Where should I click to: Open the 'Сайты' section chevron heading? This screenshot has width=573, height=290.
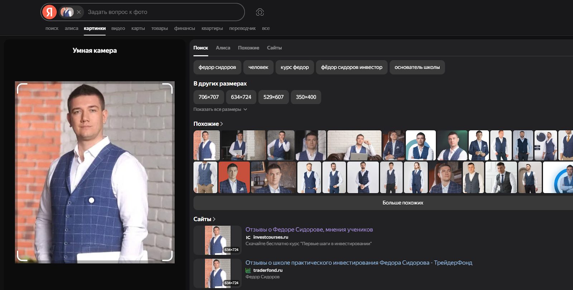pos(204,219)
